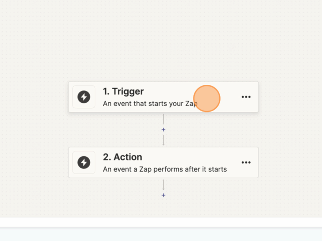Add a new step below the Action

coord(163,195)
